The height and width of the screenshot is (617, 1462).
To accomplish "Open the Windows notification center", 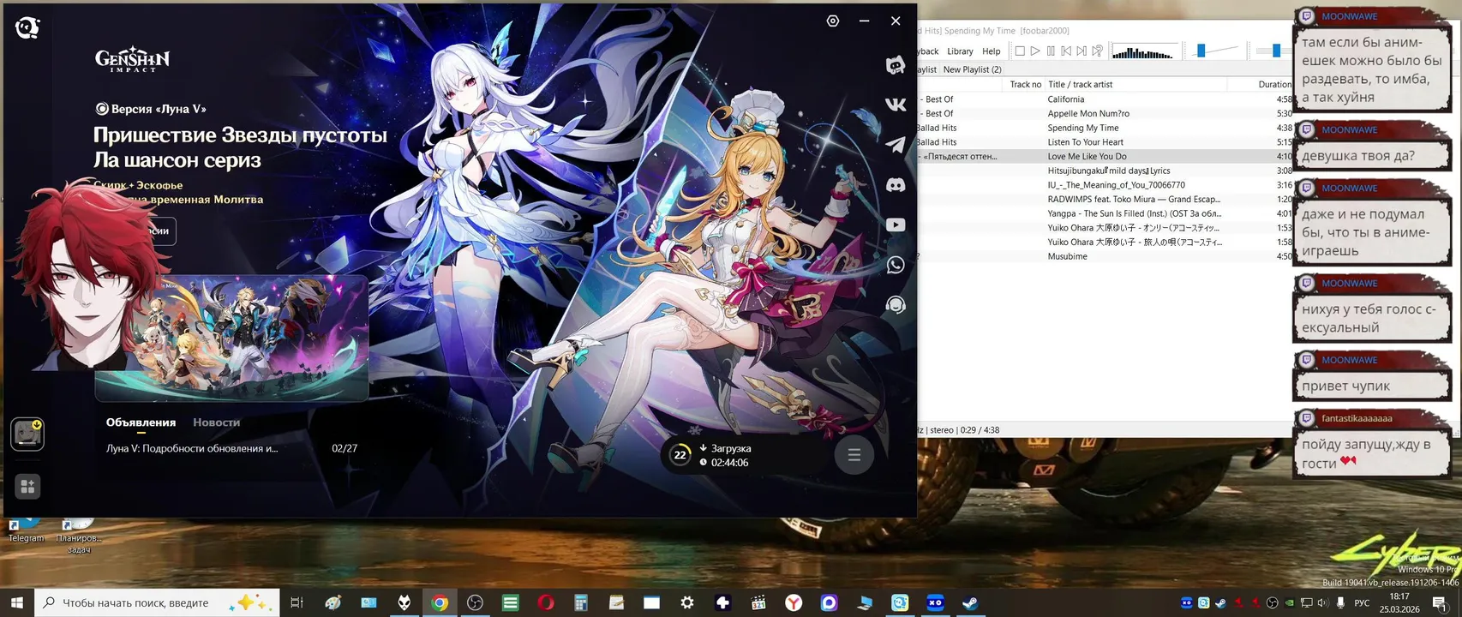I will [1441, 603].
